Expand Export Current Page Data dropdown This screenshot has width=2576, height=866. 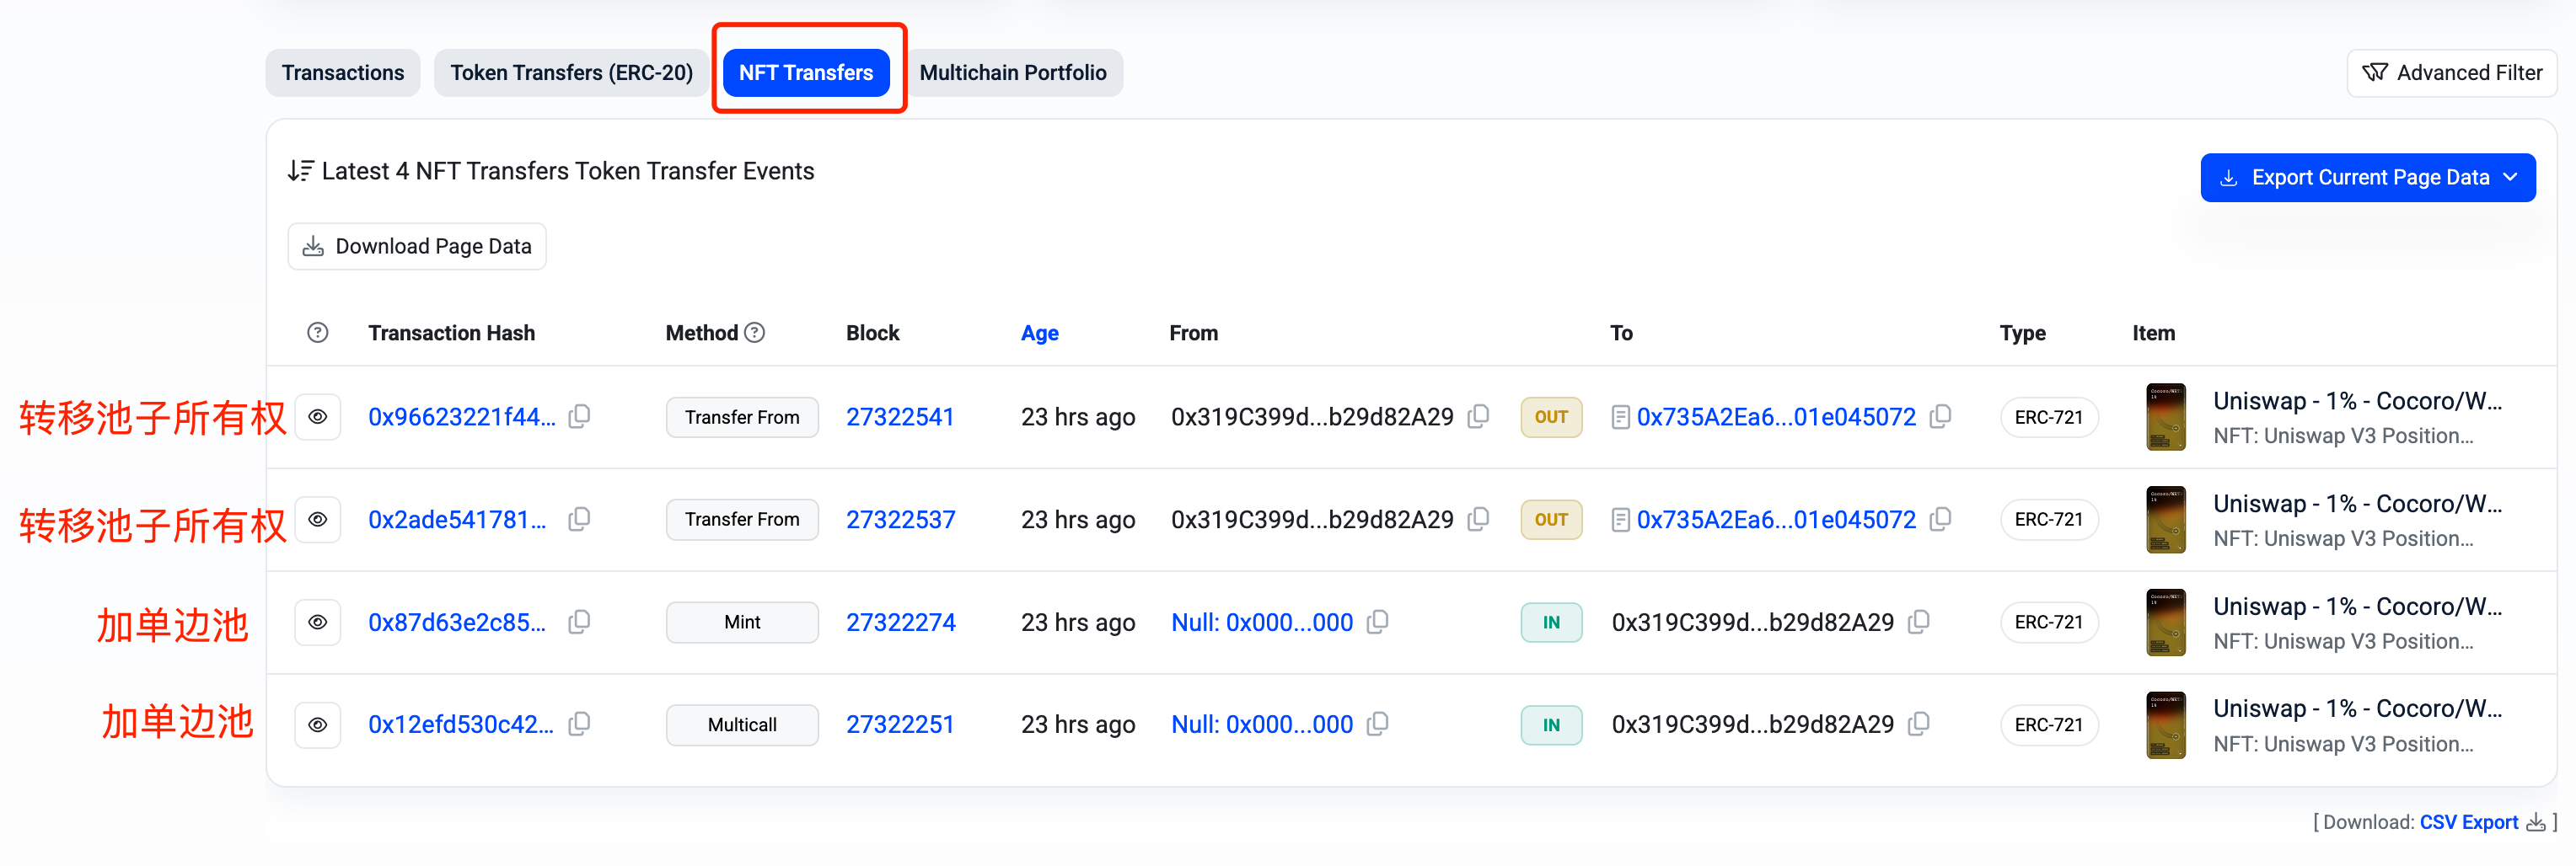2367,178
